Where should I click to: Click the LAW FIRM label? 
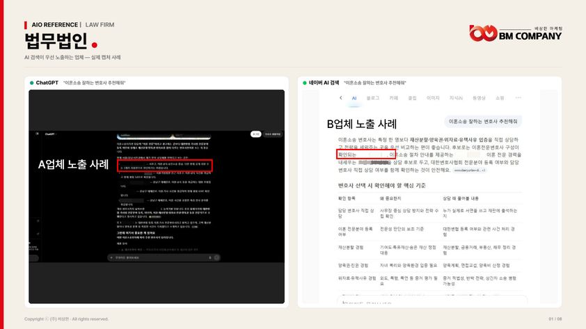click(100, 24)
